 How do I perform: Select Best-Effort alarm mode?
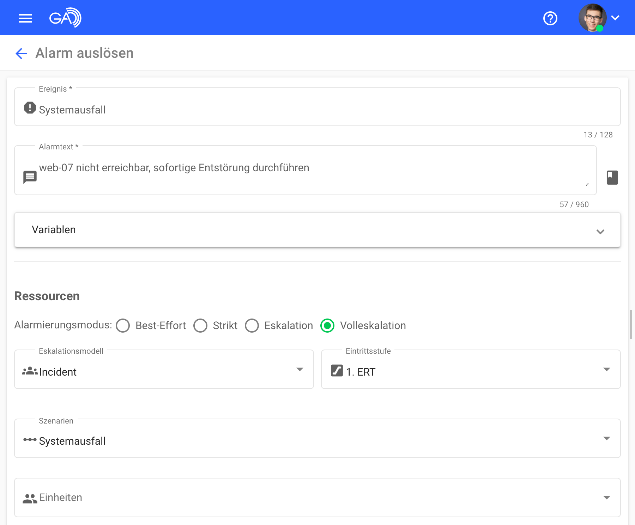[123, 326]
